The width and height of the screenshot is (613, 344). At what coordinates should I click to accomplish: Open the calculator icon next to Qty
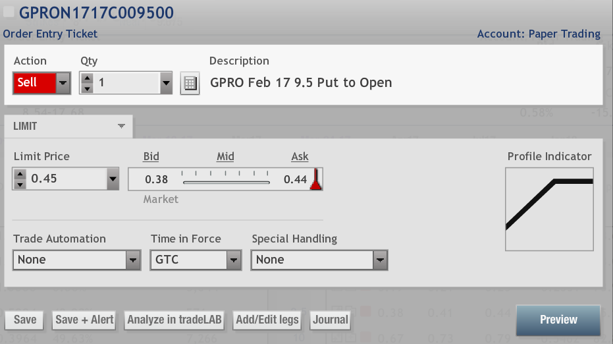[190, 84]
